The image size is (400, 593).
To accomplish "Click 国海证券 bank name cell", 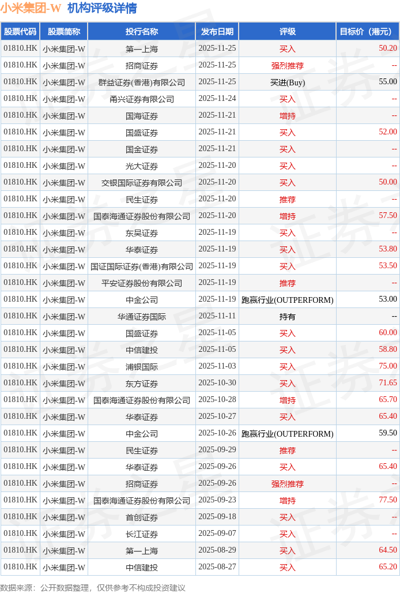I will click(142, 115).
